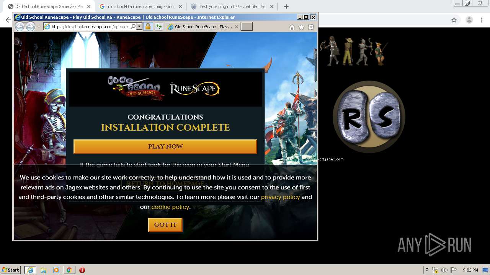Open IE favorites star
The height and width of the screenshot is (275, 490).
pyautogui.click(x=301, y=27)
